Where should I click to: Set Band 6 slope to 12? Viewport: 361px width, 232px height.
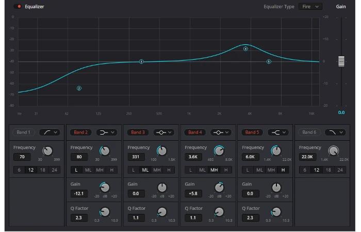(317, 170)
